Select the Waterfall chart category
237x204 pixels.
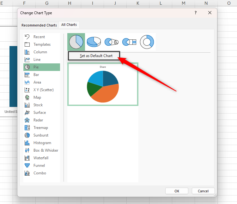(x=41, y=158)
